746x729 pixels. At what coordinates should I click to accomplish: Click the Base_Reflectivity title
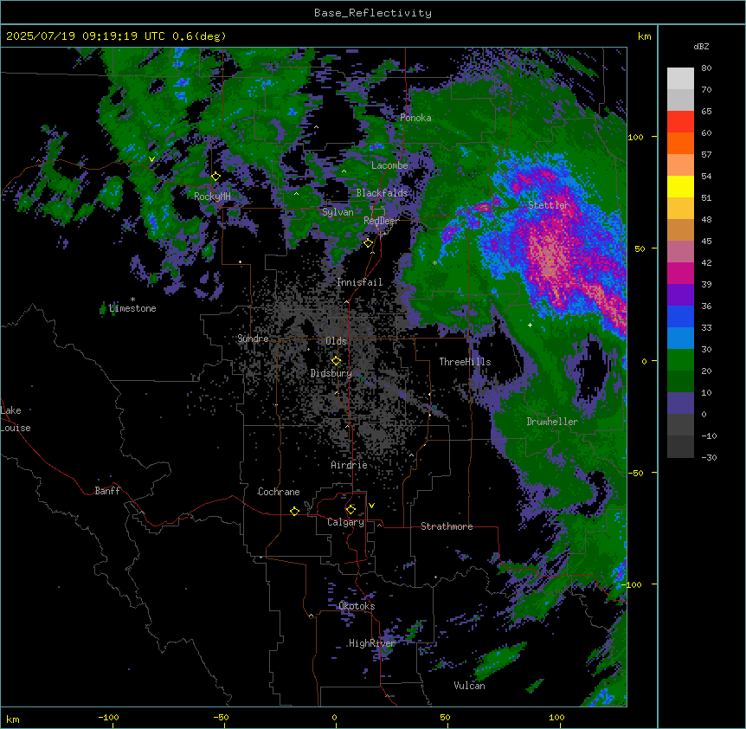coord(373,13)
